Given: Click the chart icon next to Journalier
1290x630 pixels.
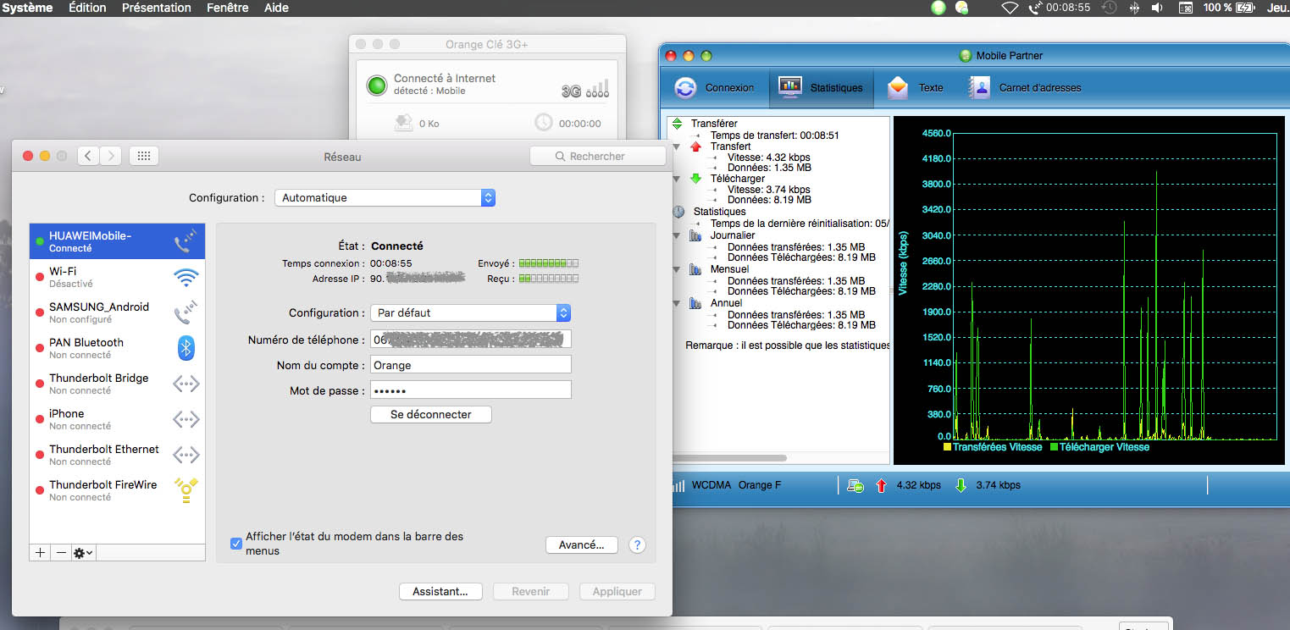Looking at the screenshot, I should click(696, 235).
